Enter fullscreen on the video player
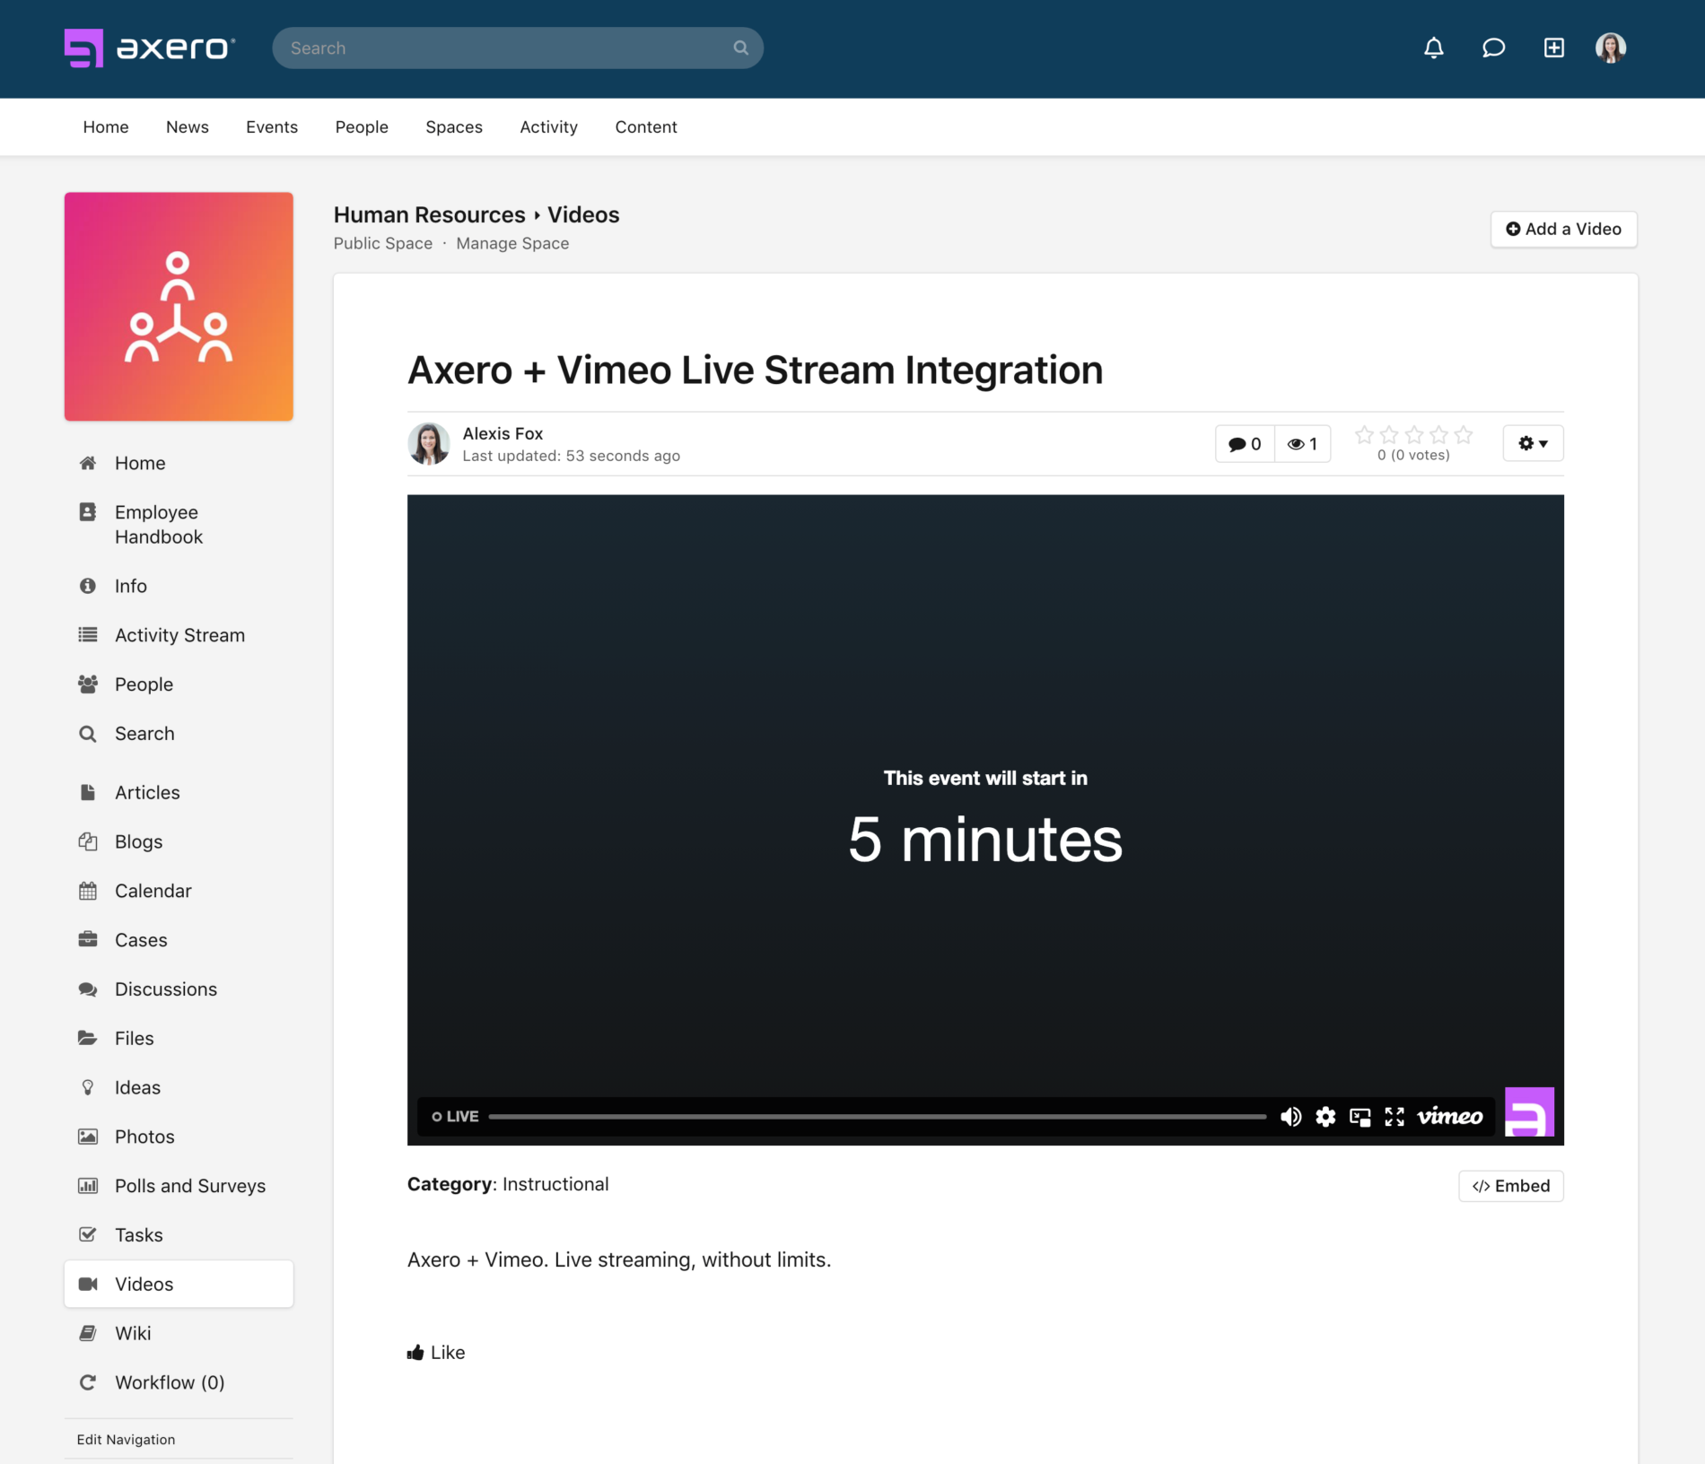The width and height of the screenshot is (1705, 1464). point(1394,1117)
